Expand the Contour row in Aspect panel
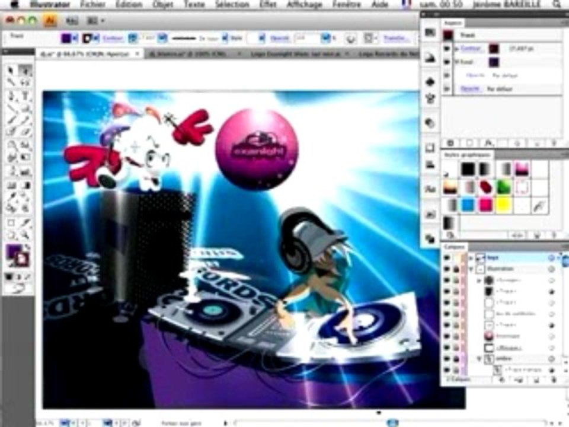Image resolution: width=569 pixels, height=427 pixels. click(457, 48)
